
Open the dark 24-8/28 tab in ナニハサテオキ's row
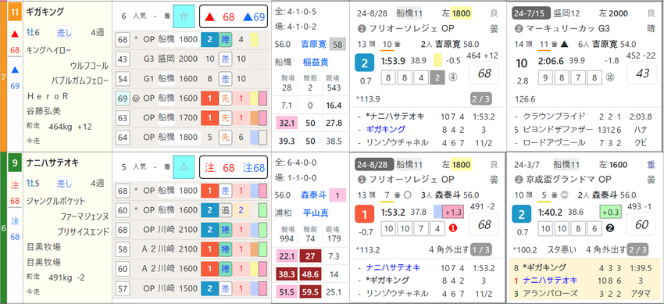tap(374, 164)
